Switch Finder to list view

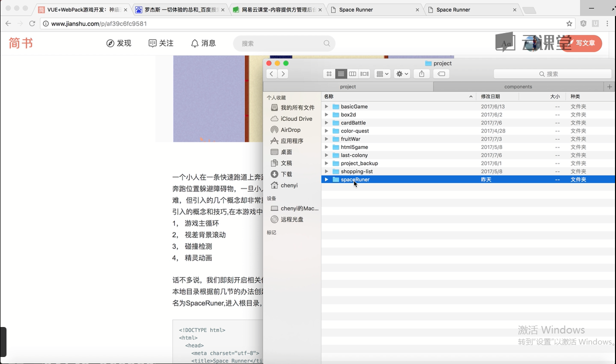(x=341, y=74)
